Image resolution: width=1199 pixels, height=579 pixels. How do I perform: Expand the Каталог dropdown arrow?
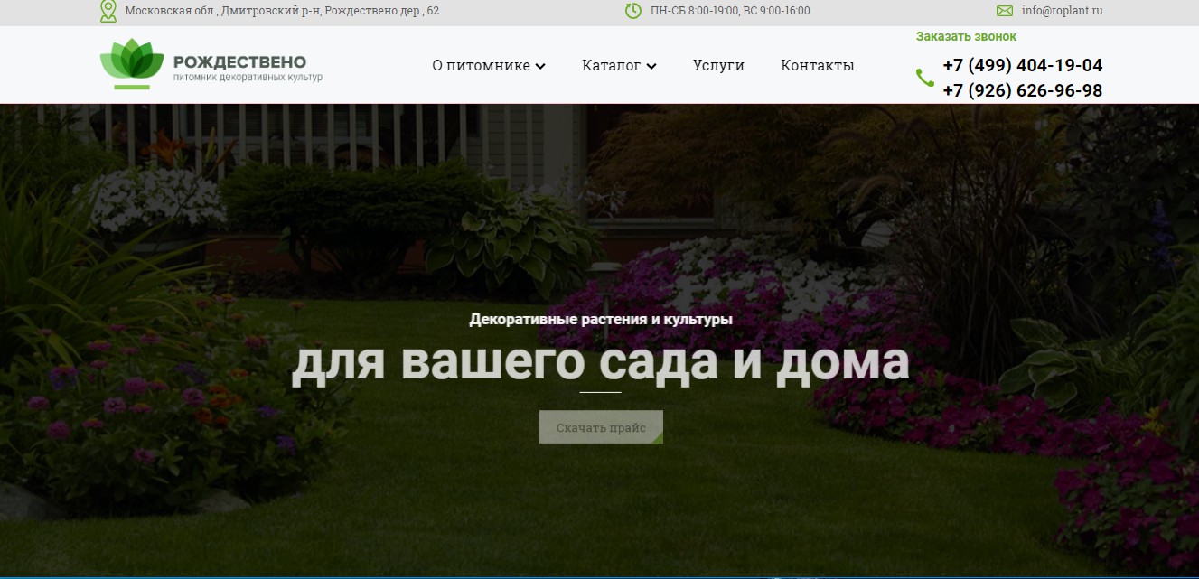click(651, 66)
